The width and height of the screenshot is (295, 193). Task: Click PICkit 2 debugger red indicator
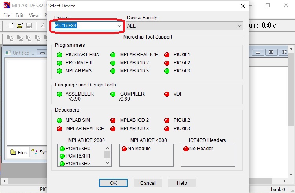click(x=167, y=120)
